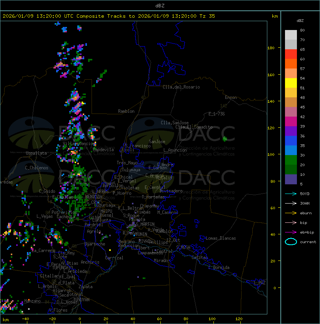Click the '120' km tick on bottom axis
The image size is (320, 324).
[239, 319]
